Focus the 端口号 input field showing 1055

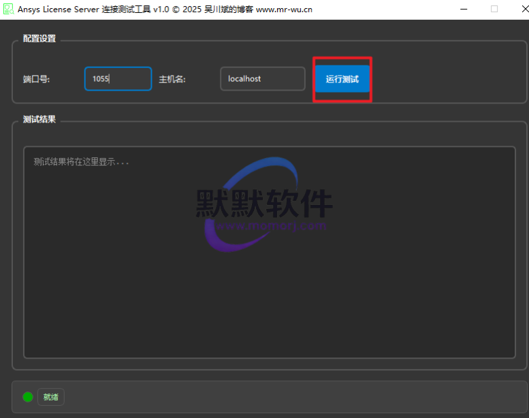(x=118, y=79)
